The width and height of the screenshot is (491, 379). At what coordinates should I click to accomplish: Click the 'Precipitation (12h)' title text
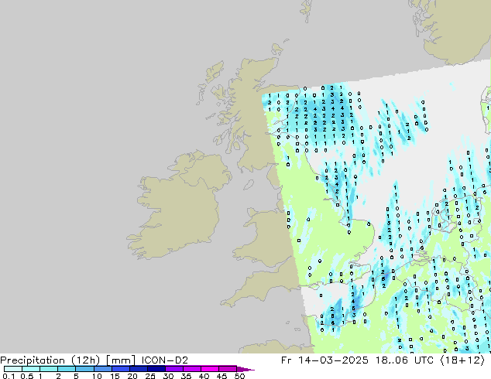pos(50,360)
